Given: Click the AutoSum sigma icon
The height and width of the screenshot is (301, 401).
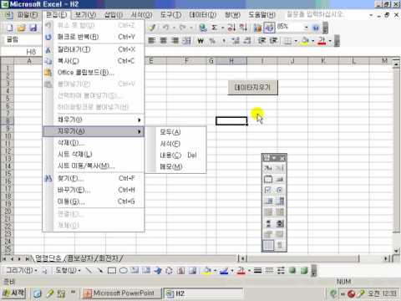Looking at the screenshot, I should (x=214, y=28).
